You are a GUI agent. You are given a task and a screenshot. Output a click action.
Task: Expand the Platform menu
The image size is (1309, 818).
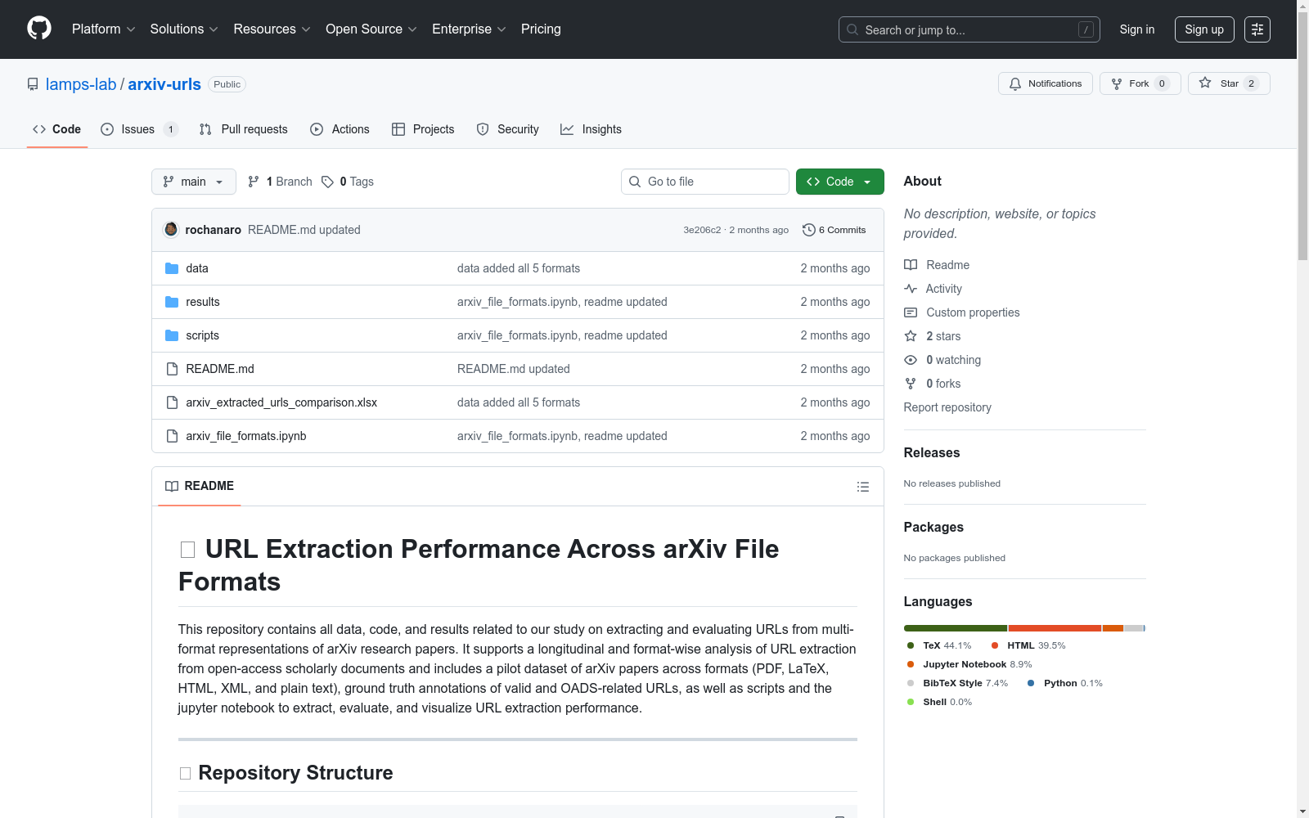tap(103, 29)
